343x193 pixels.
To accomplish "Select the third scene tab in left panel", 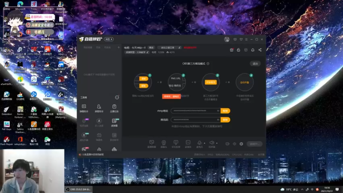I will click(108, 47).
